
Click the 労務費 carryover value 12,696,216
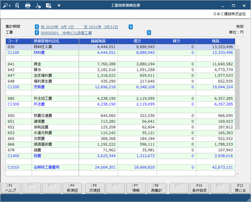click(105, 87)
